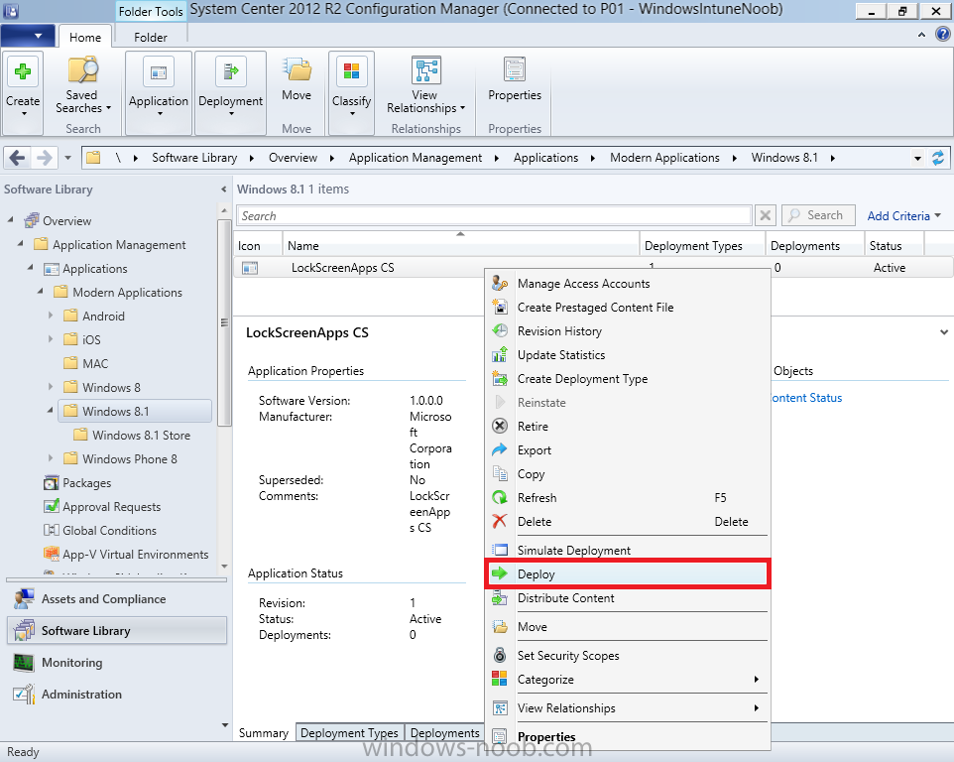This screenshot has width=954, height=762.
Task: Expand the Windows 8 folder node
Action: pyautogui.click(x=51, y=387)
